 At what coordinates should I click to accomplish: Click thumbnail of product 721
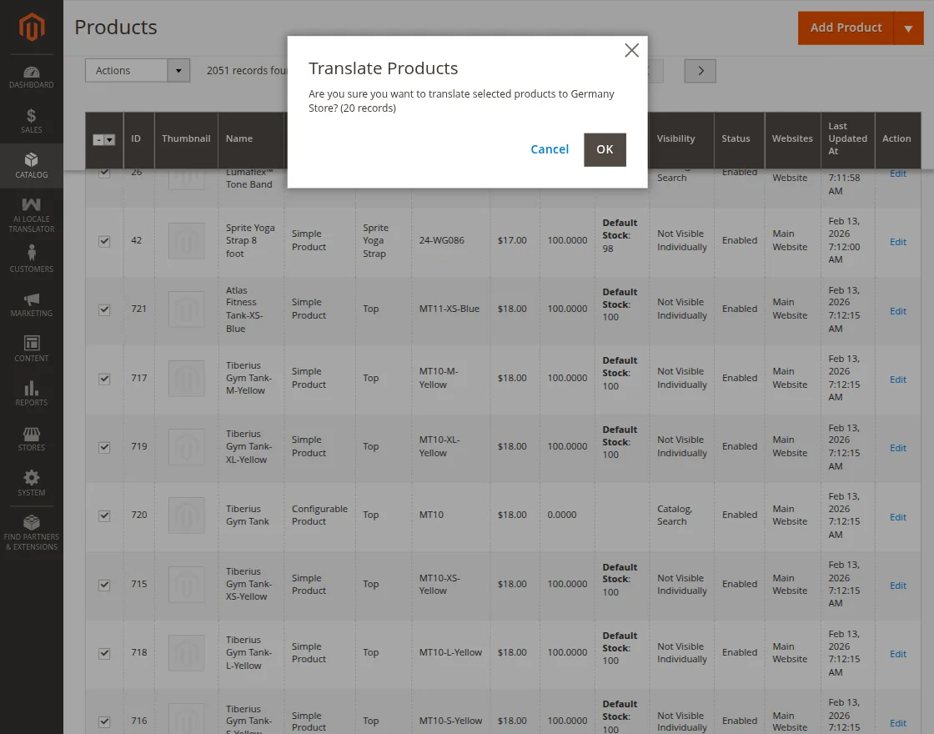pyautogui.click(x=187, y=309)
